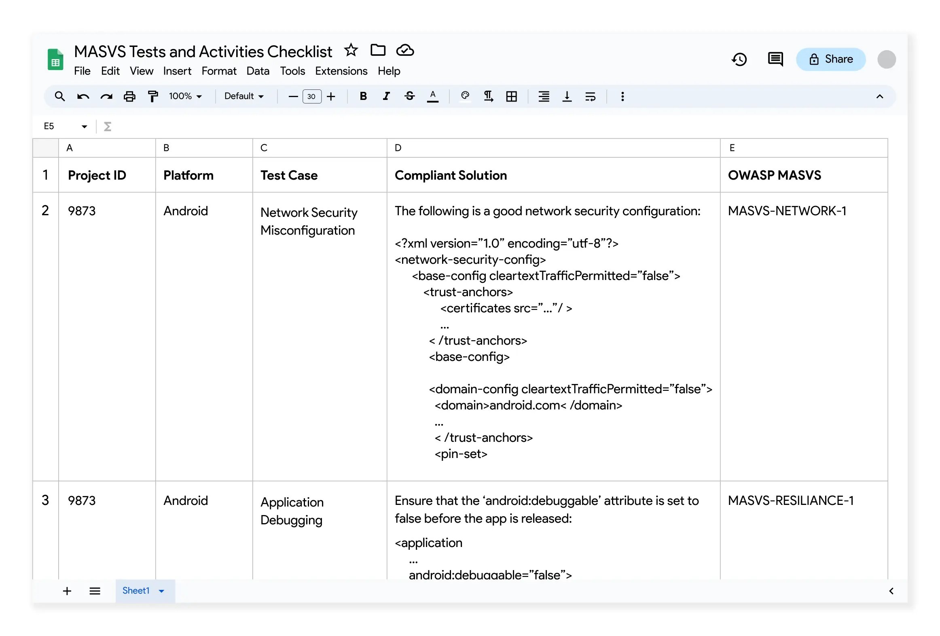Select the Sheet1 tab
940x636 pixels.
(135, 590)
